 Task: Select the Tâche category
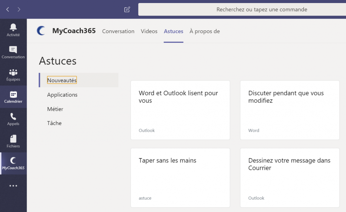(x=54, y=123)
